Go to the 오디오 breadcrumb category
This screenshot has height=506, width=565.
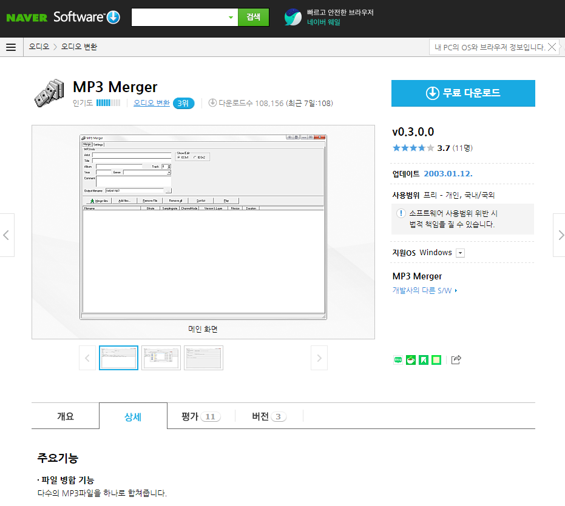click(x=39, y=47)
